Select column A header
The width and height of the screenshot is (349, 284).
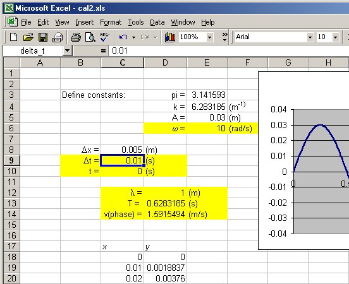click(40, 62)
